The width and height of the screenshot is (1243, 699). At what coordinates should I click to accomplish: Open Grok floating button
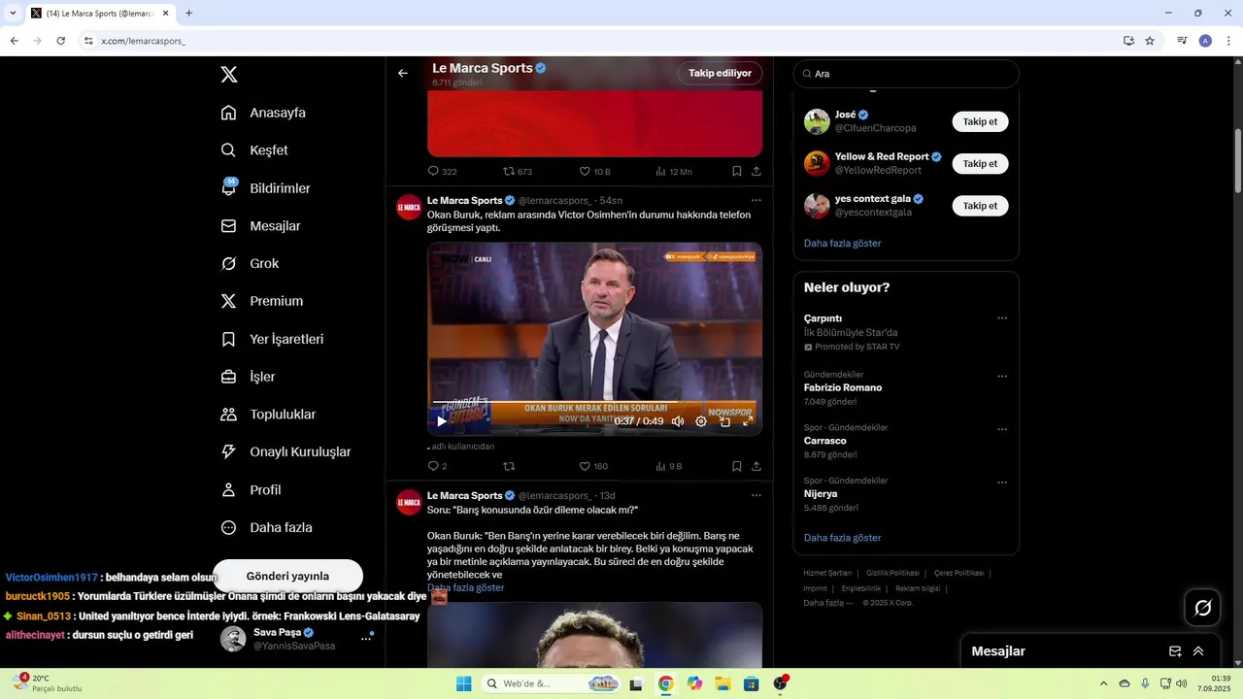(1203, 608)
